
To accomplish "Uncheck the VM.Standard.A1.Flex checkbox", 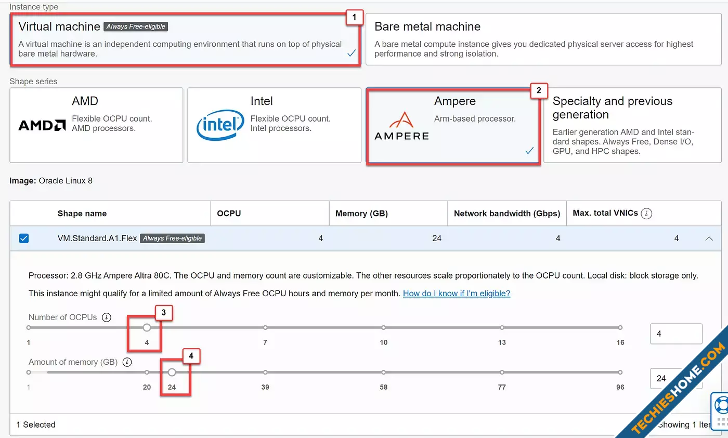I will click(x=24, y=238).
